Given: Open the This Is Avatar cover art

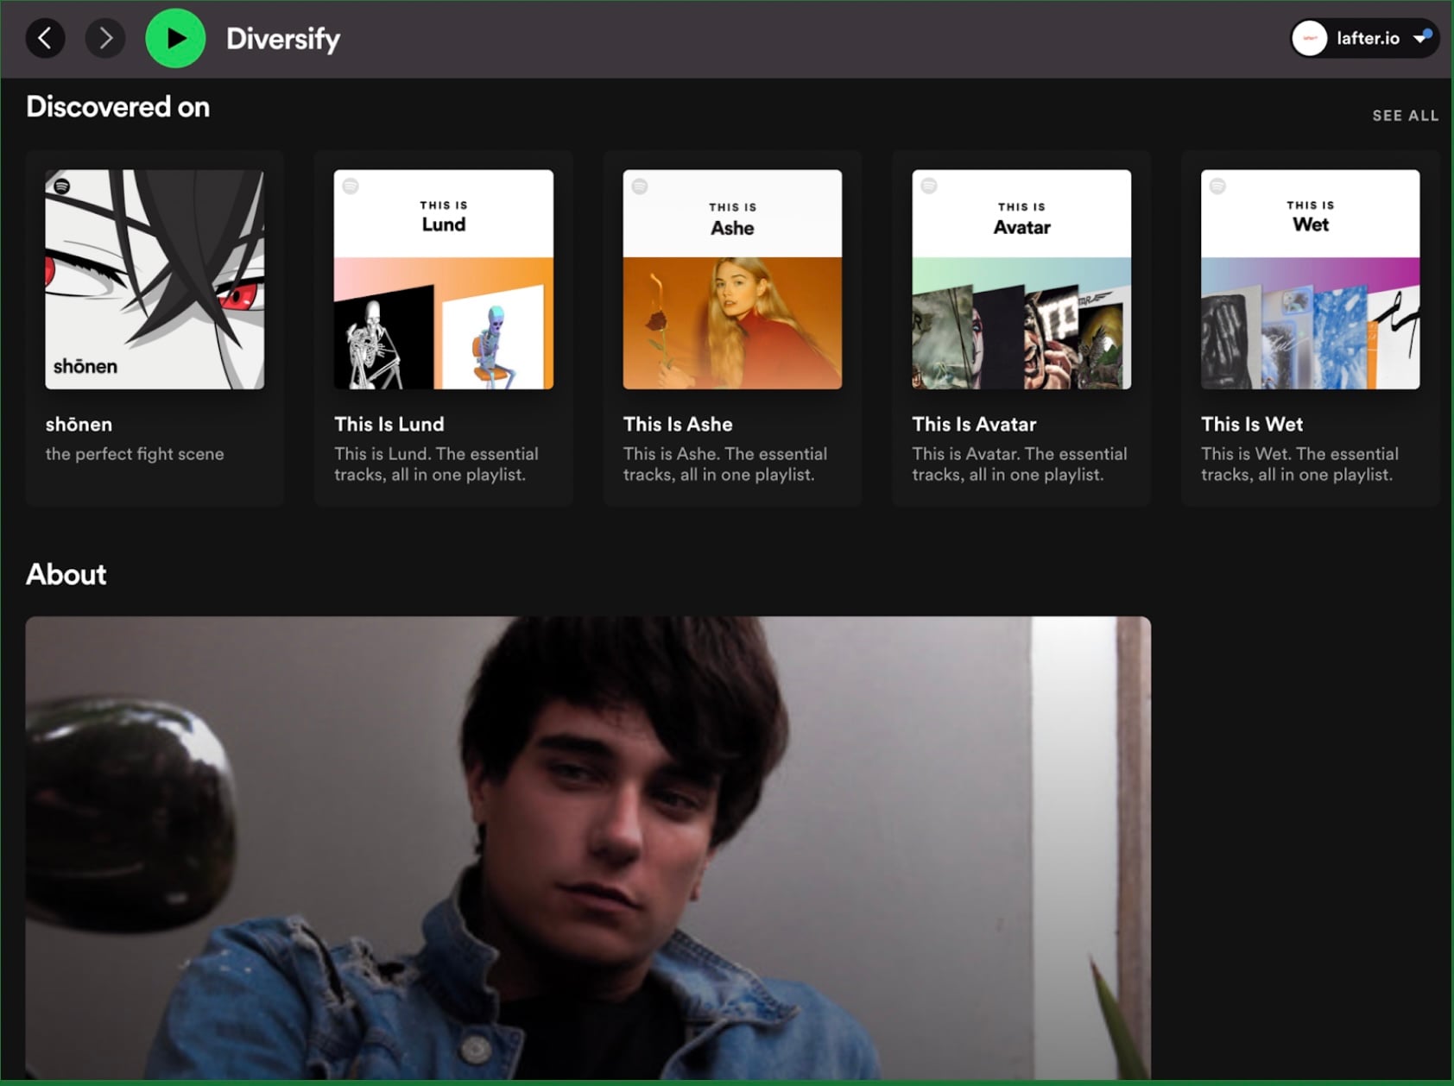Looking at the screenshot, I should pyautogui.click(x=1021, y=279).
